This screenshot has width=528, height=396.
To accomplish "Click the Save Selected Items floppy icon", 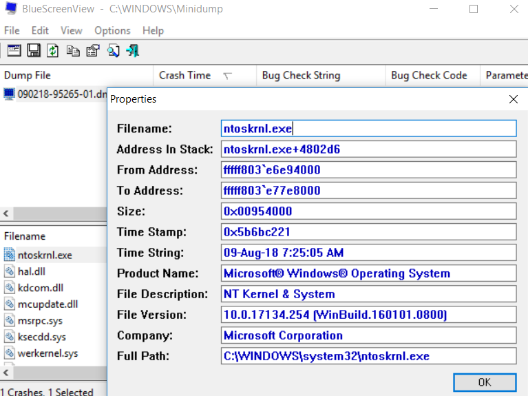I will click(33, 50).
